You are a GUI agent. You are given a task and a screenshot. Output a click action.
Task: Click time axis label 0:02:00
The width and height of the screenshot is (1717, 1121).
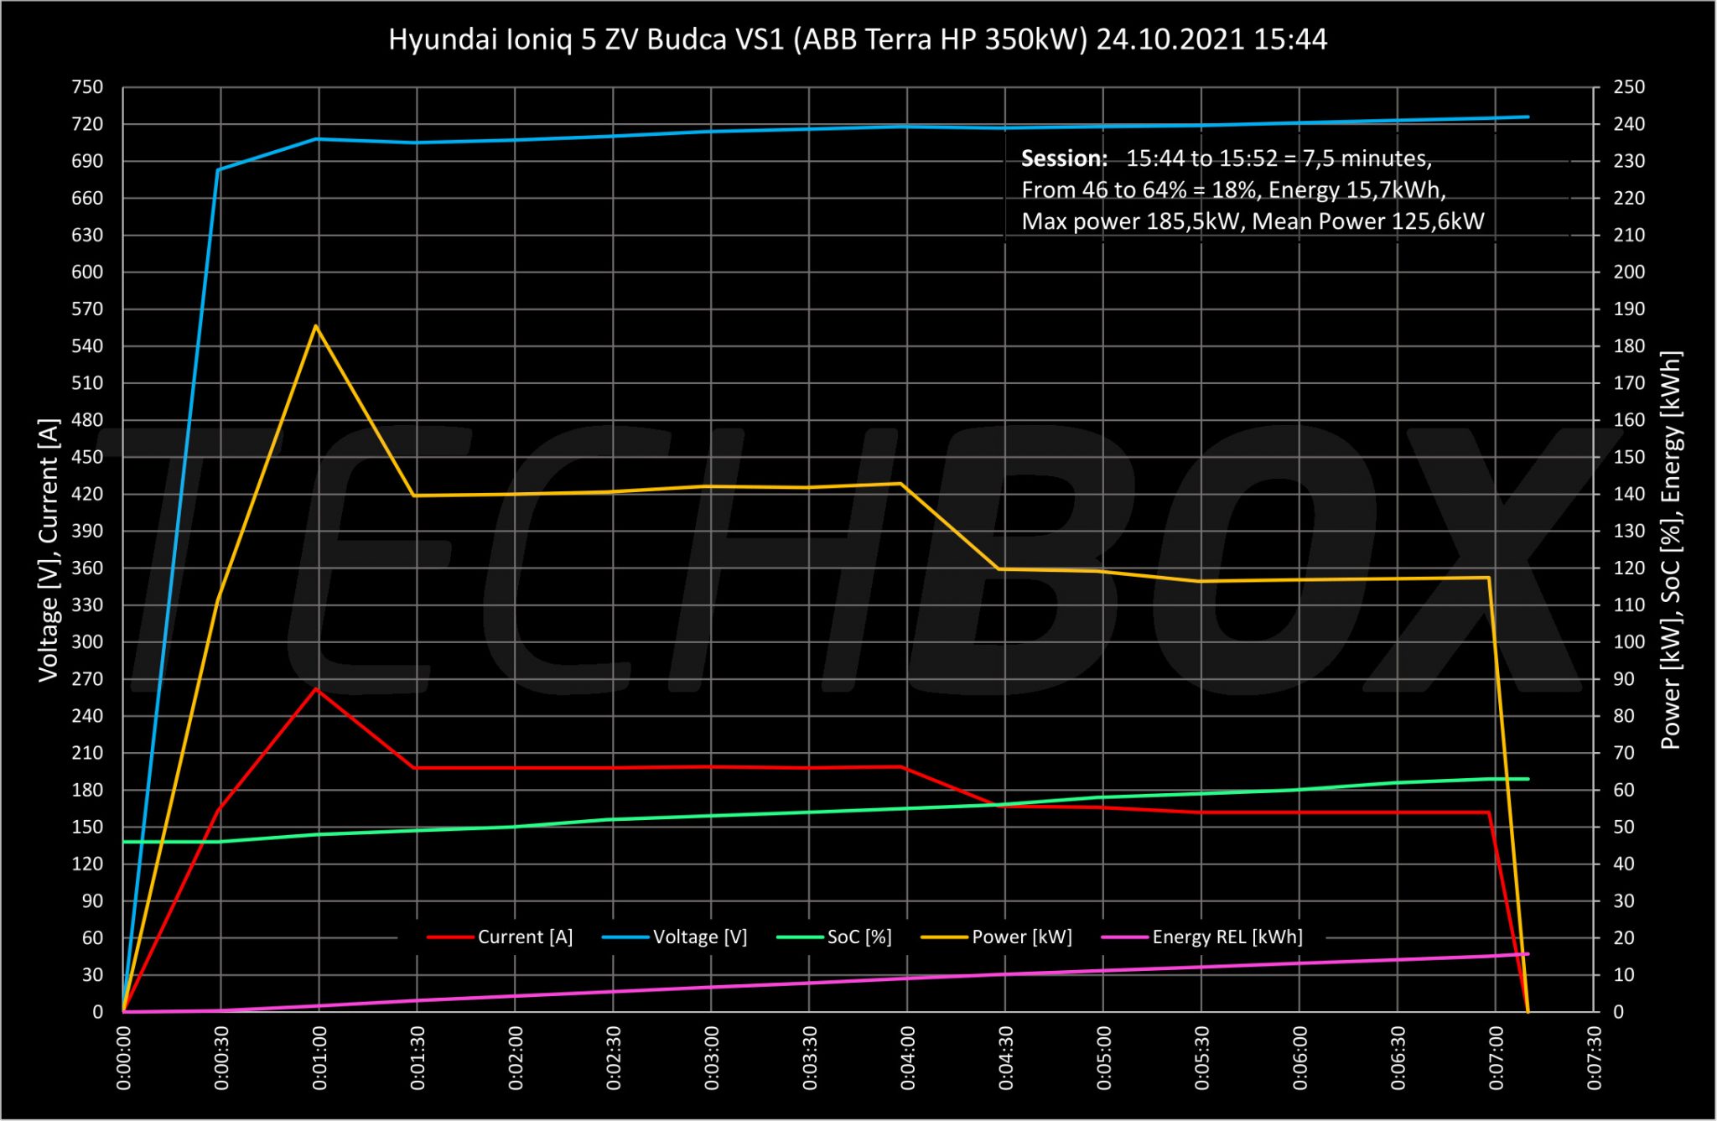[516, 1058]
